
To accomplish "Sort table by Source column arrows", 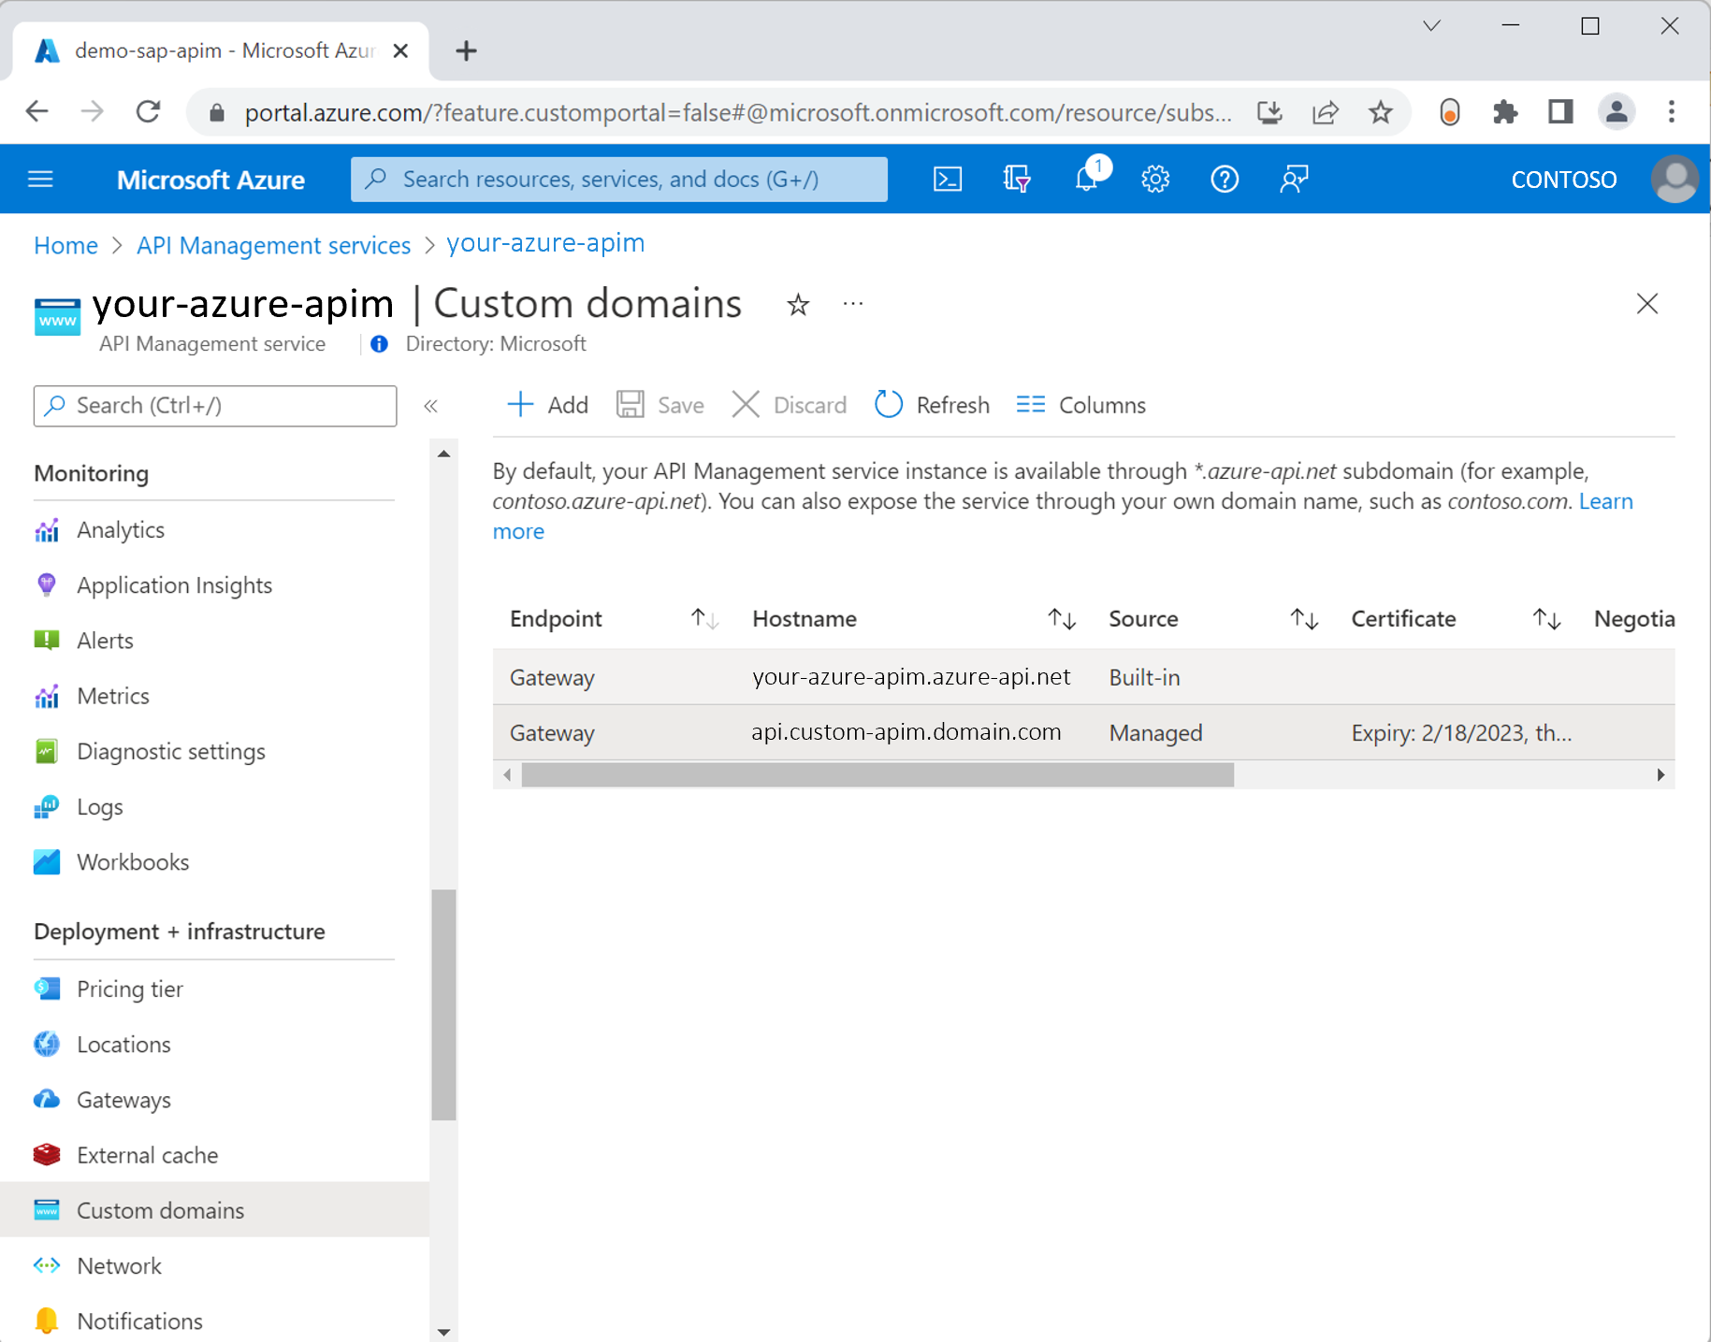I will 1304,619.
